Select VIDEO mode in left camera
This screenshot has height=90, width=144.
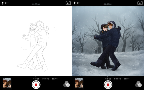point(36,79)
